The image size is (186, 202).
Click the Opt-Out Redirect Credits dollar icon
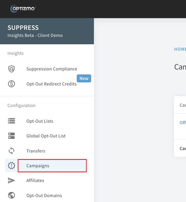click(11, 84)
